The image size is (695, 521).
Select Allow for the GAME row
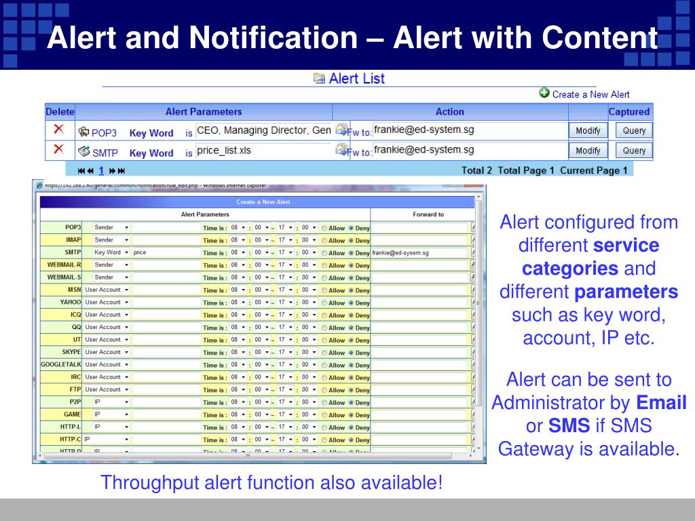(x=324, y=414)
